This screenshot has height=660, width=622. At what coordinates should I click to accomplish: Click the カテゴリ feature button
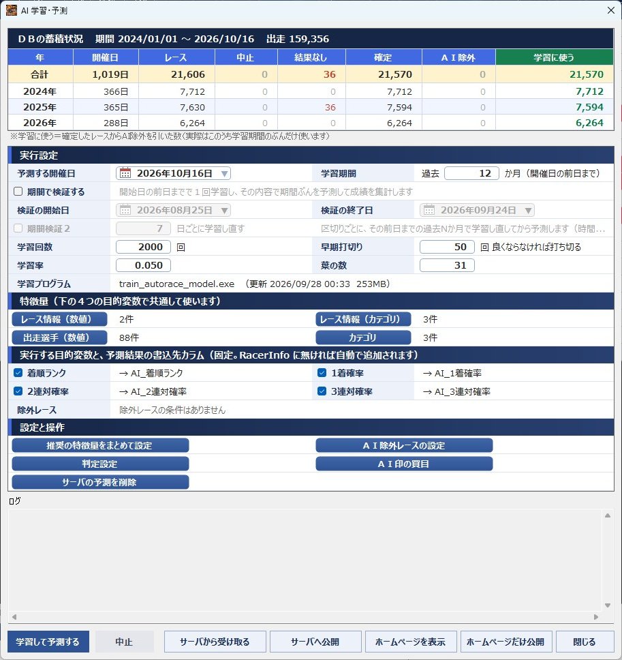(363, 337)
